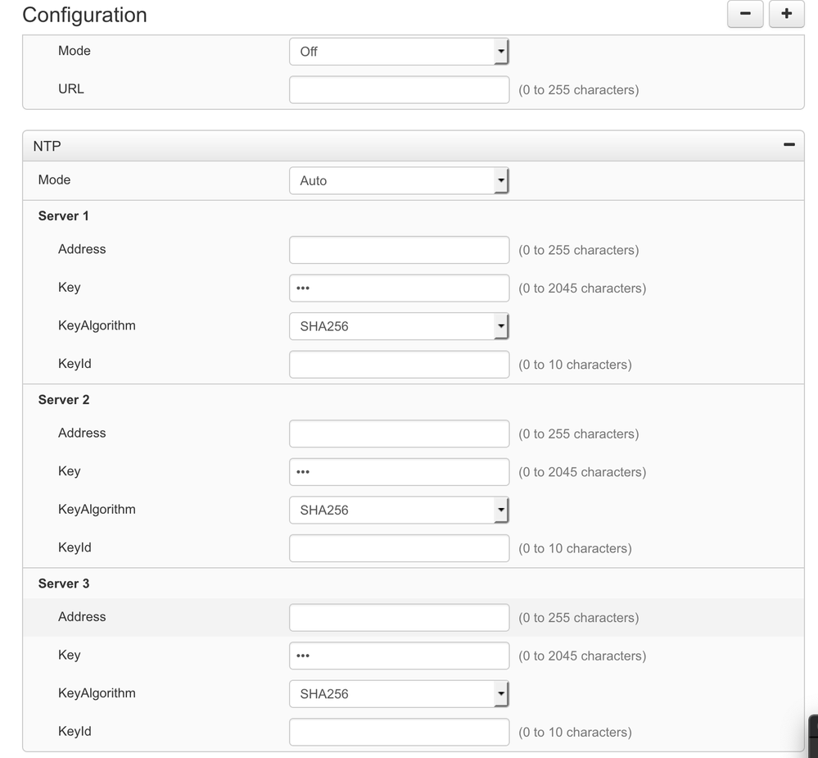Click the Server 3 Key field
This screenshot has height=758, width=818.
[399, 656]
